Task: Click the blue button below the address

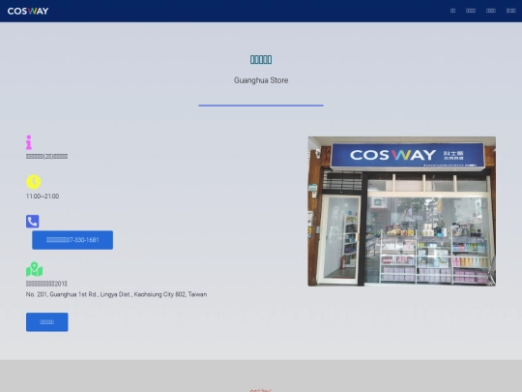Action: (x=47, y=322)
